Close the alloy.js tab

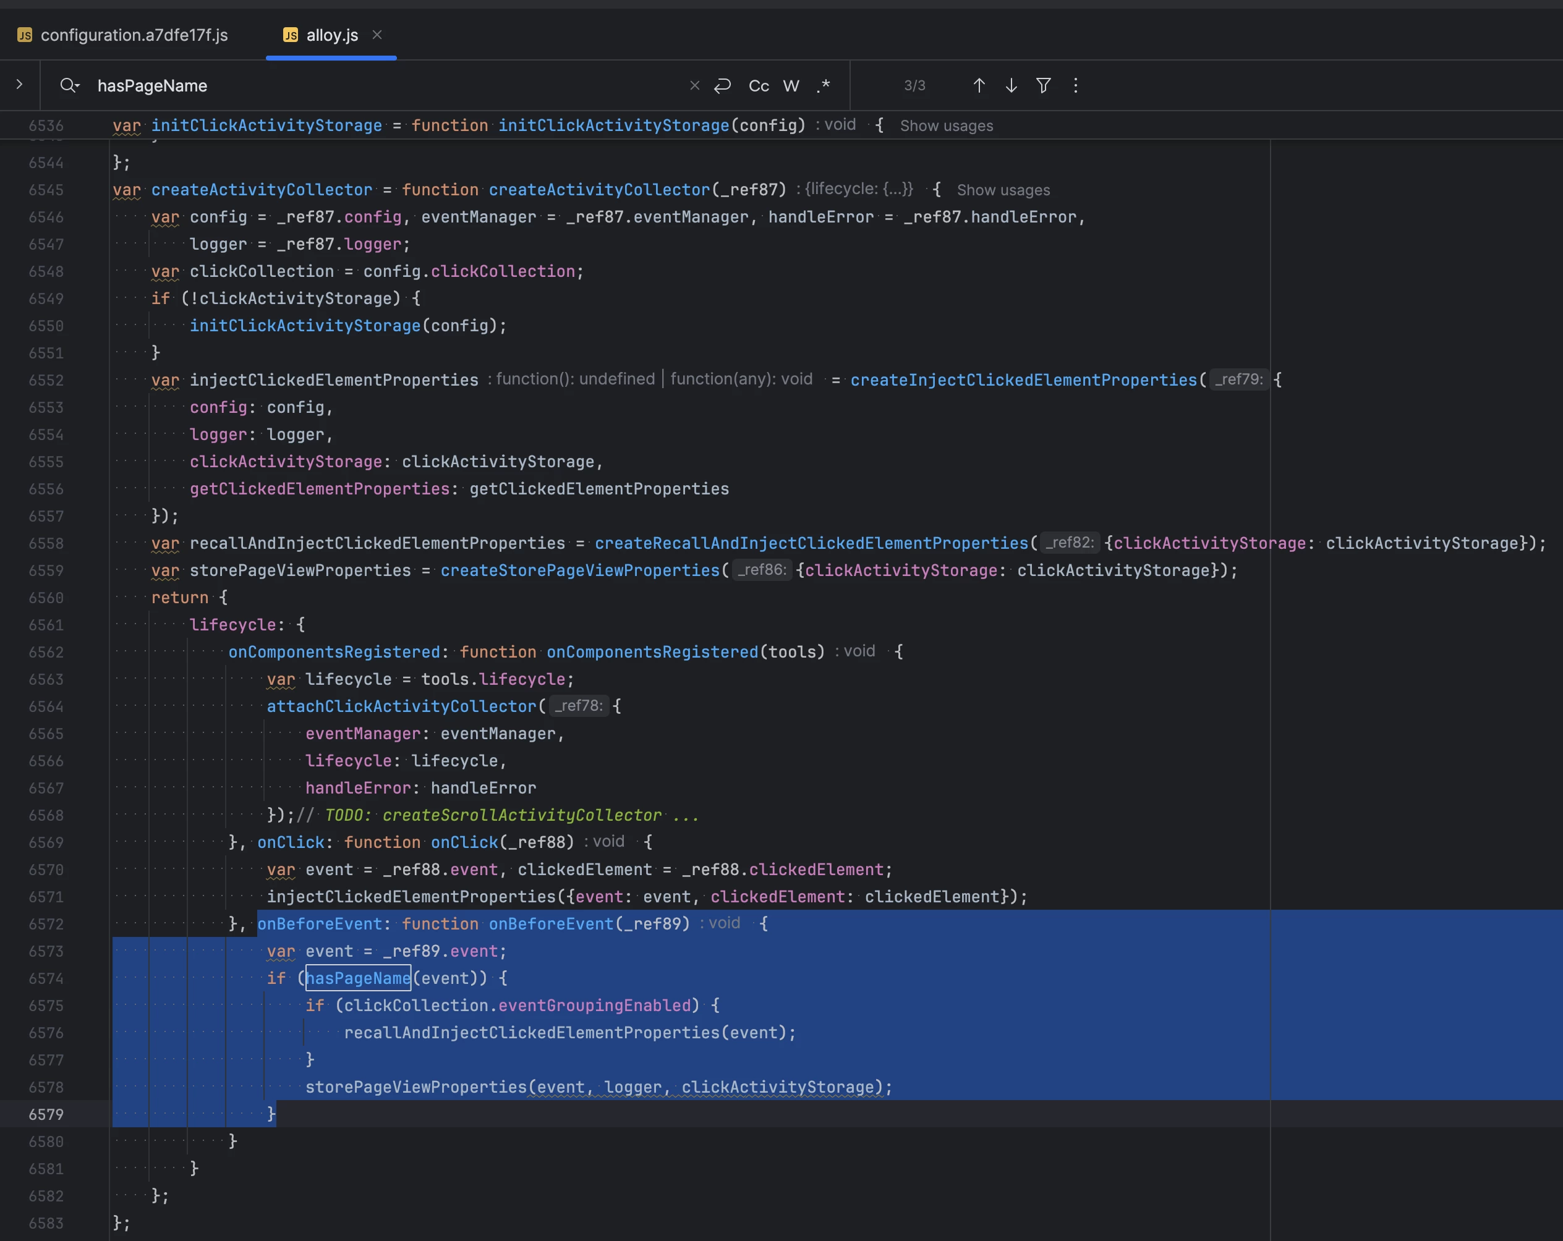pyautogui.click(x=377, y=35)
